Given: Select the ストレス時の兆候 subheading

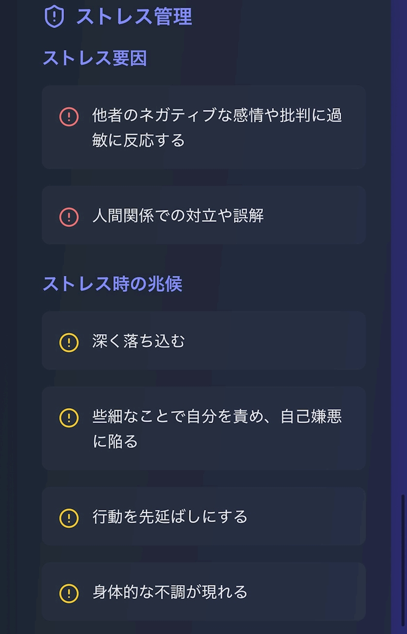Looking at the screenshot, I should 112,284.
